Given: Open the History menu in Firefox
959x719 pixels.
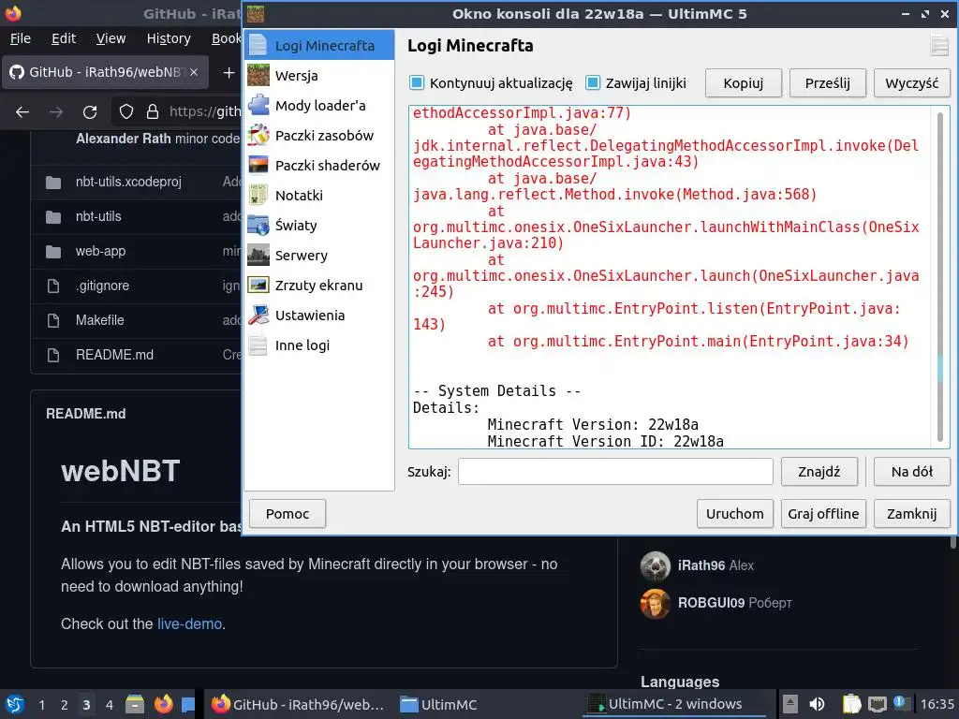Looking at the screenshot, I should point(169,38).
